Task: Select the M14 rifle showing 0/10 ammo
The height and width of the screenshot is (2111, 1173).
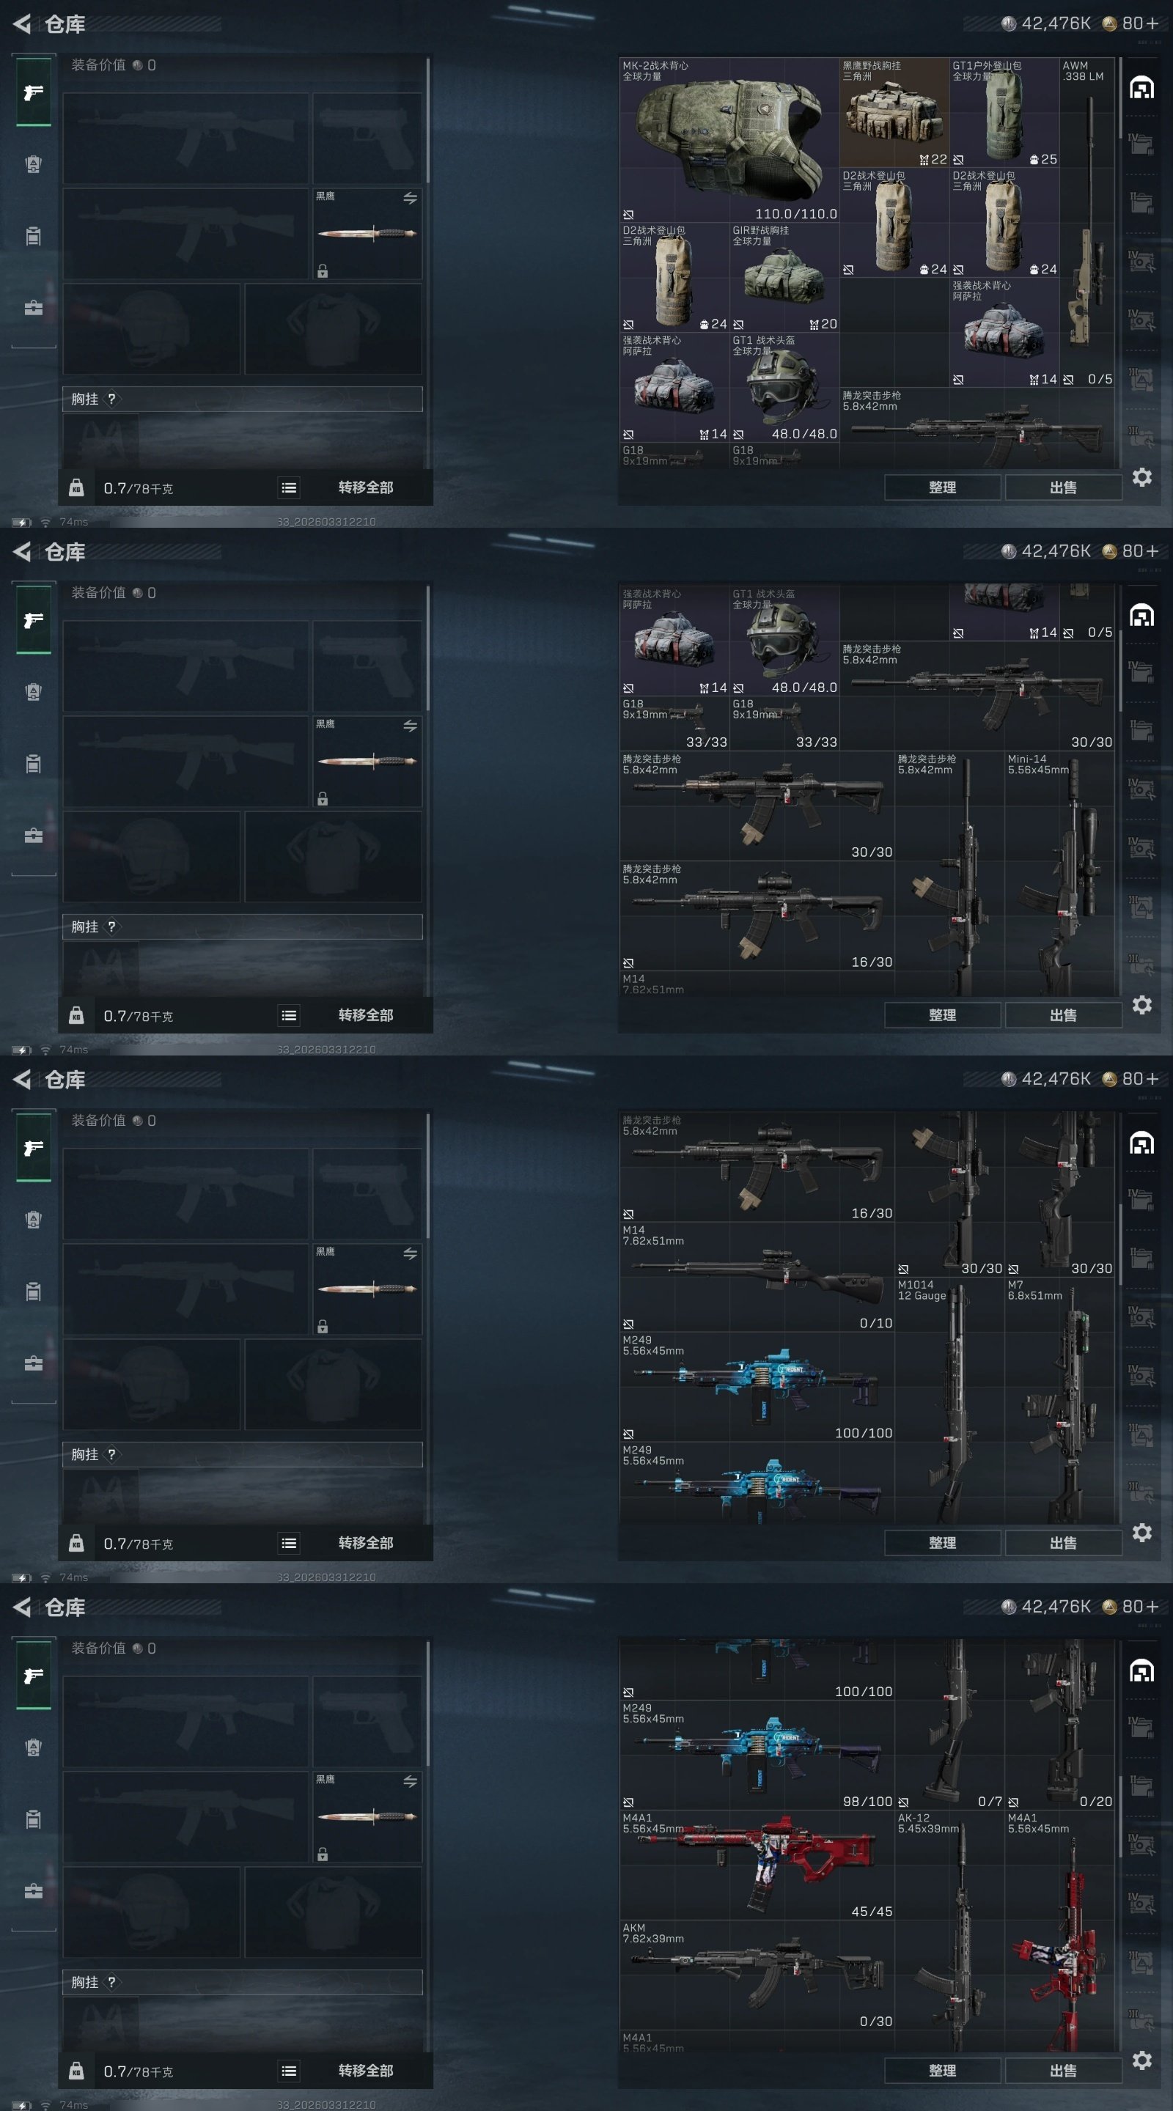Action: tap(757, 1276)
